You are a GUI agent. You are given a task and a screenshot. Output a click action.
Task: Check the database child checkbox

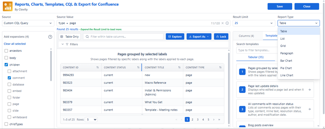coord(9,85)
